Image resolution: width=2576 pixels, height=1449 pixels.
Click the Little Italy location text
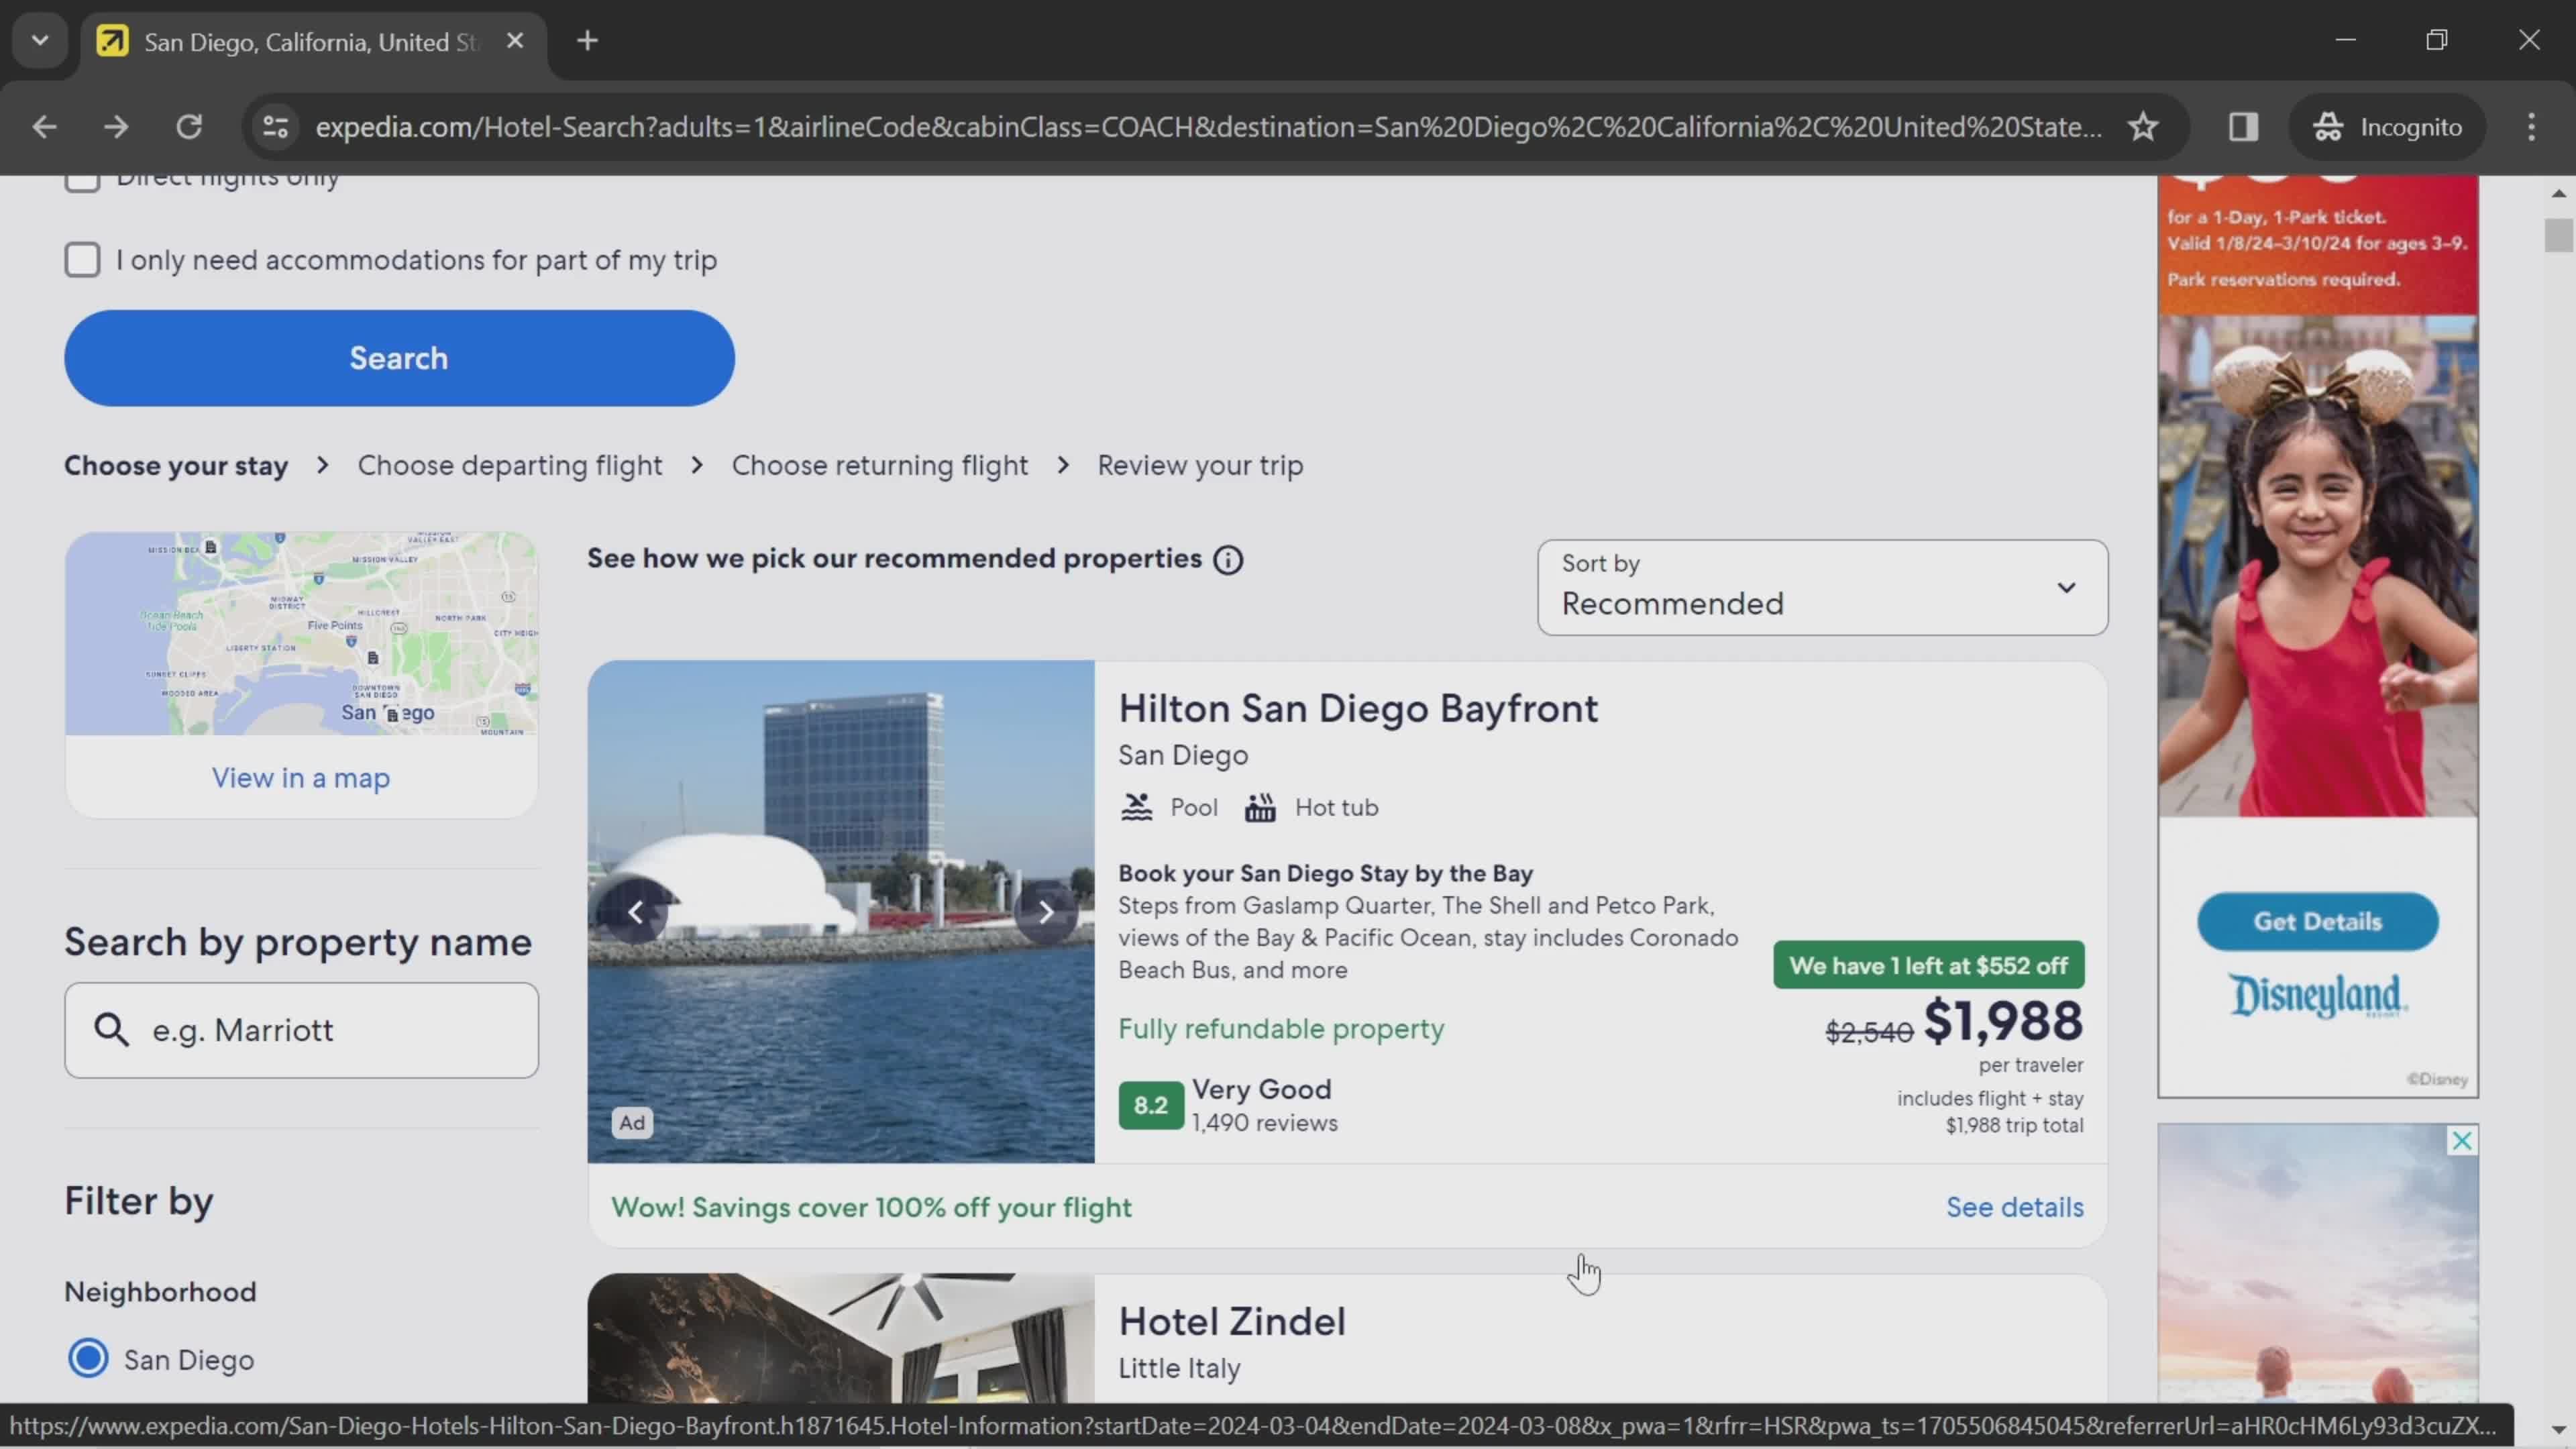coord(1179,1368)
